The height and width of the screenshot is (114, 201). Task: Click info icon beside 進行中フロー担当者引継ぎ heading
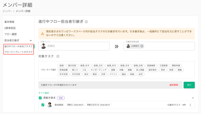click(x=86, y=22)
